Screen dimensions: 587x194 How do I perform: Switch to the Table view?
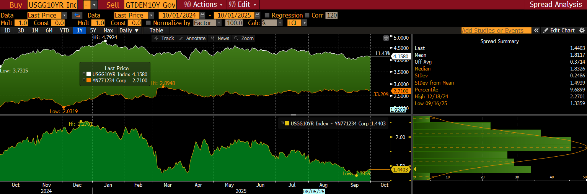tap(156, 30)
